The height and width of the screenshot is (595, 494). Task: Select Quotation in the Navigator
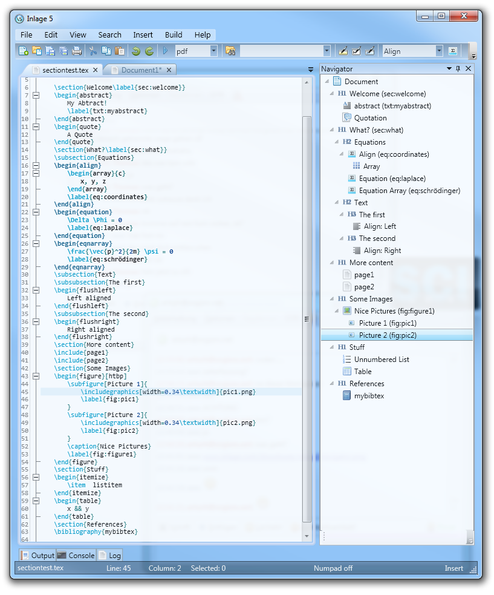(x=370, y=118)
